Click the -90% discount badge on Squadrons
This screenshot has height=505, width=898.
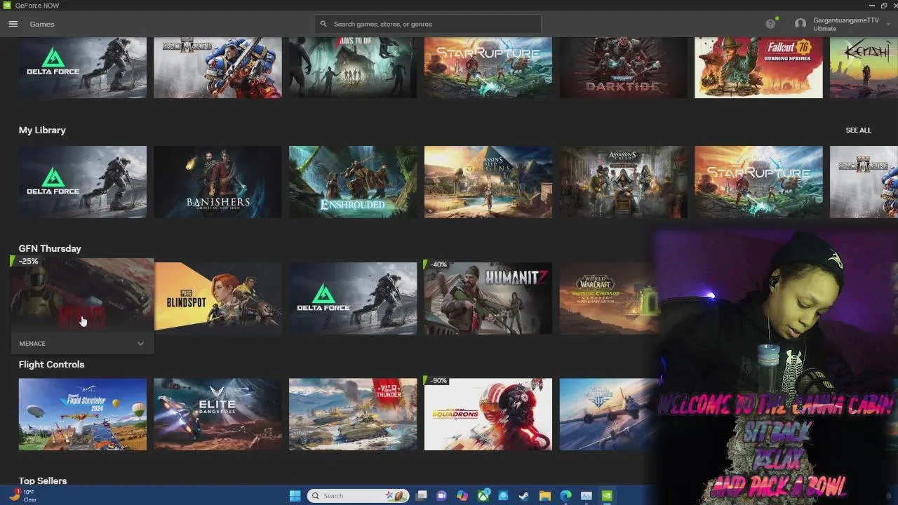438,381
